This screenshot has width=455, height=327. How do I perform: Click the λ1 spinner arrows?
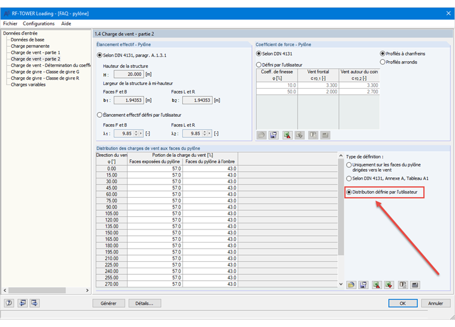(x=136, y=134)
